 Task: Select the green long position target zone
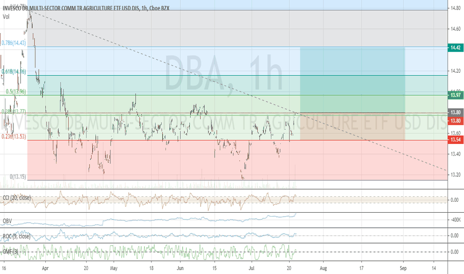pos(352,80)
